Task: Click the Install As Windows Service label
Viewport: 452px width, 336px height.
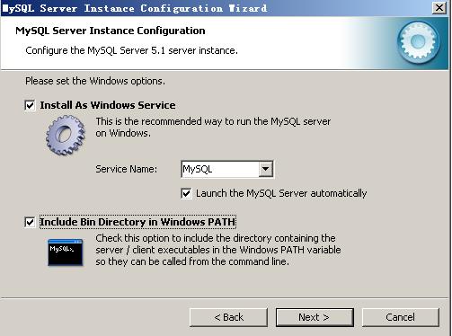Action: click(108, 105)
